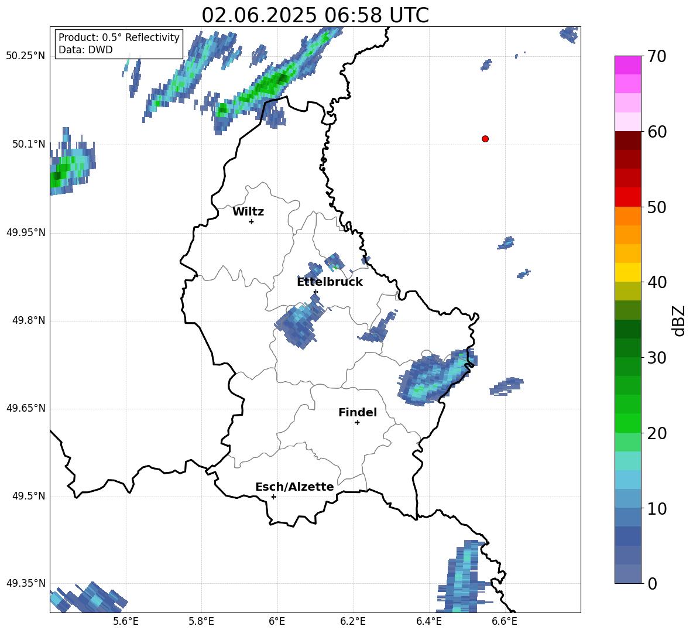Click the 49.65°N latitude label
This screenshot has height=633, width=693.
pyautogui.click(x=26, y=408)
